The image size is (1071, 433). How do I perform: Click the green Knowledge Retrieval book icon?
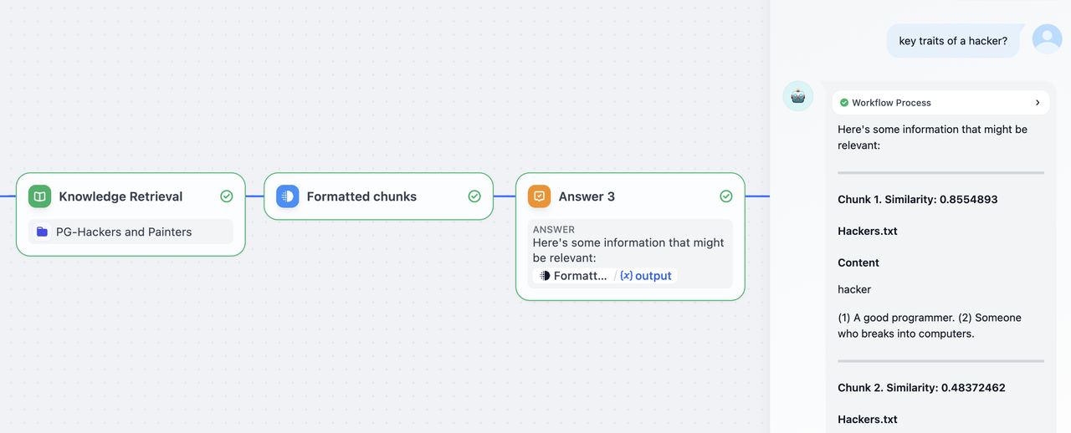point(39,196)
